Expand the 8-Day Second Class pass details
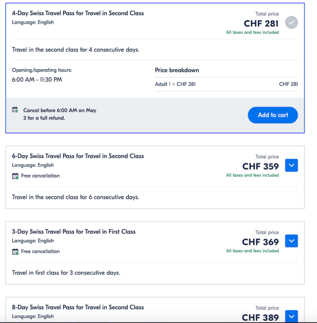Screen dimensions: 317x323 click(291, 316)
